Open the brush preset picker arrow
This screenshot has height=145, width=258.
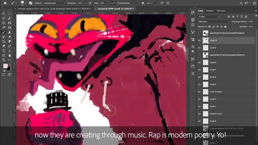26,3
